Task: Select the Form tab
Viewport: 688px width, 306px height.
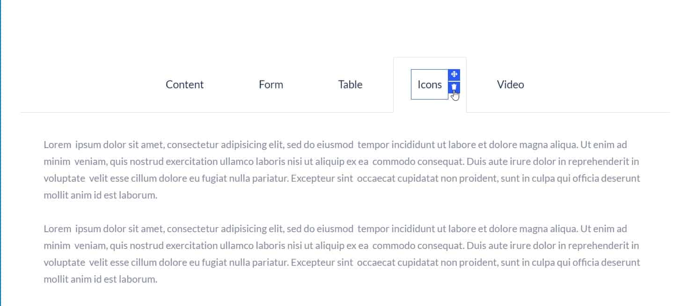Action: [271, 85]
